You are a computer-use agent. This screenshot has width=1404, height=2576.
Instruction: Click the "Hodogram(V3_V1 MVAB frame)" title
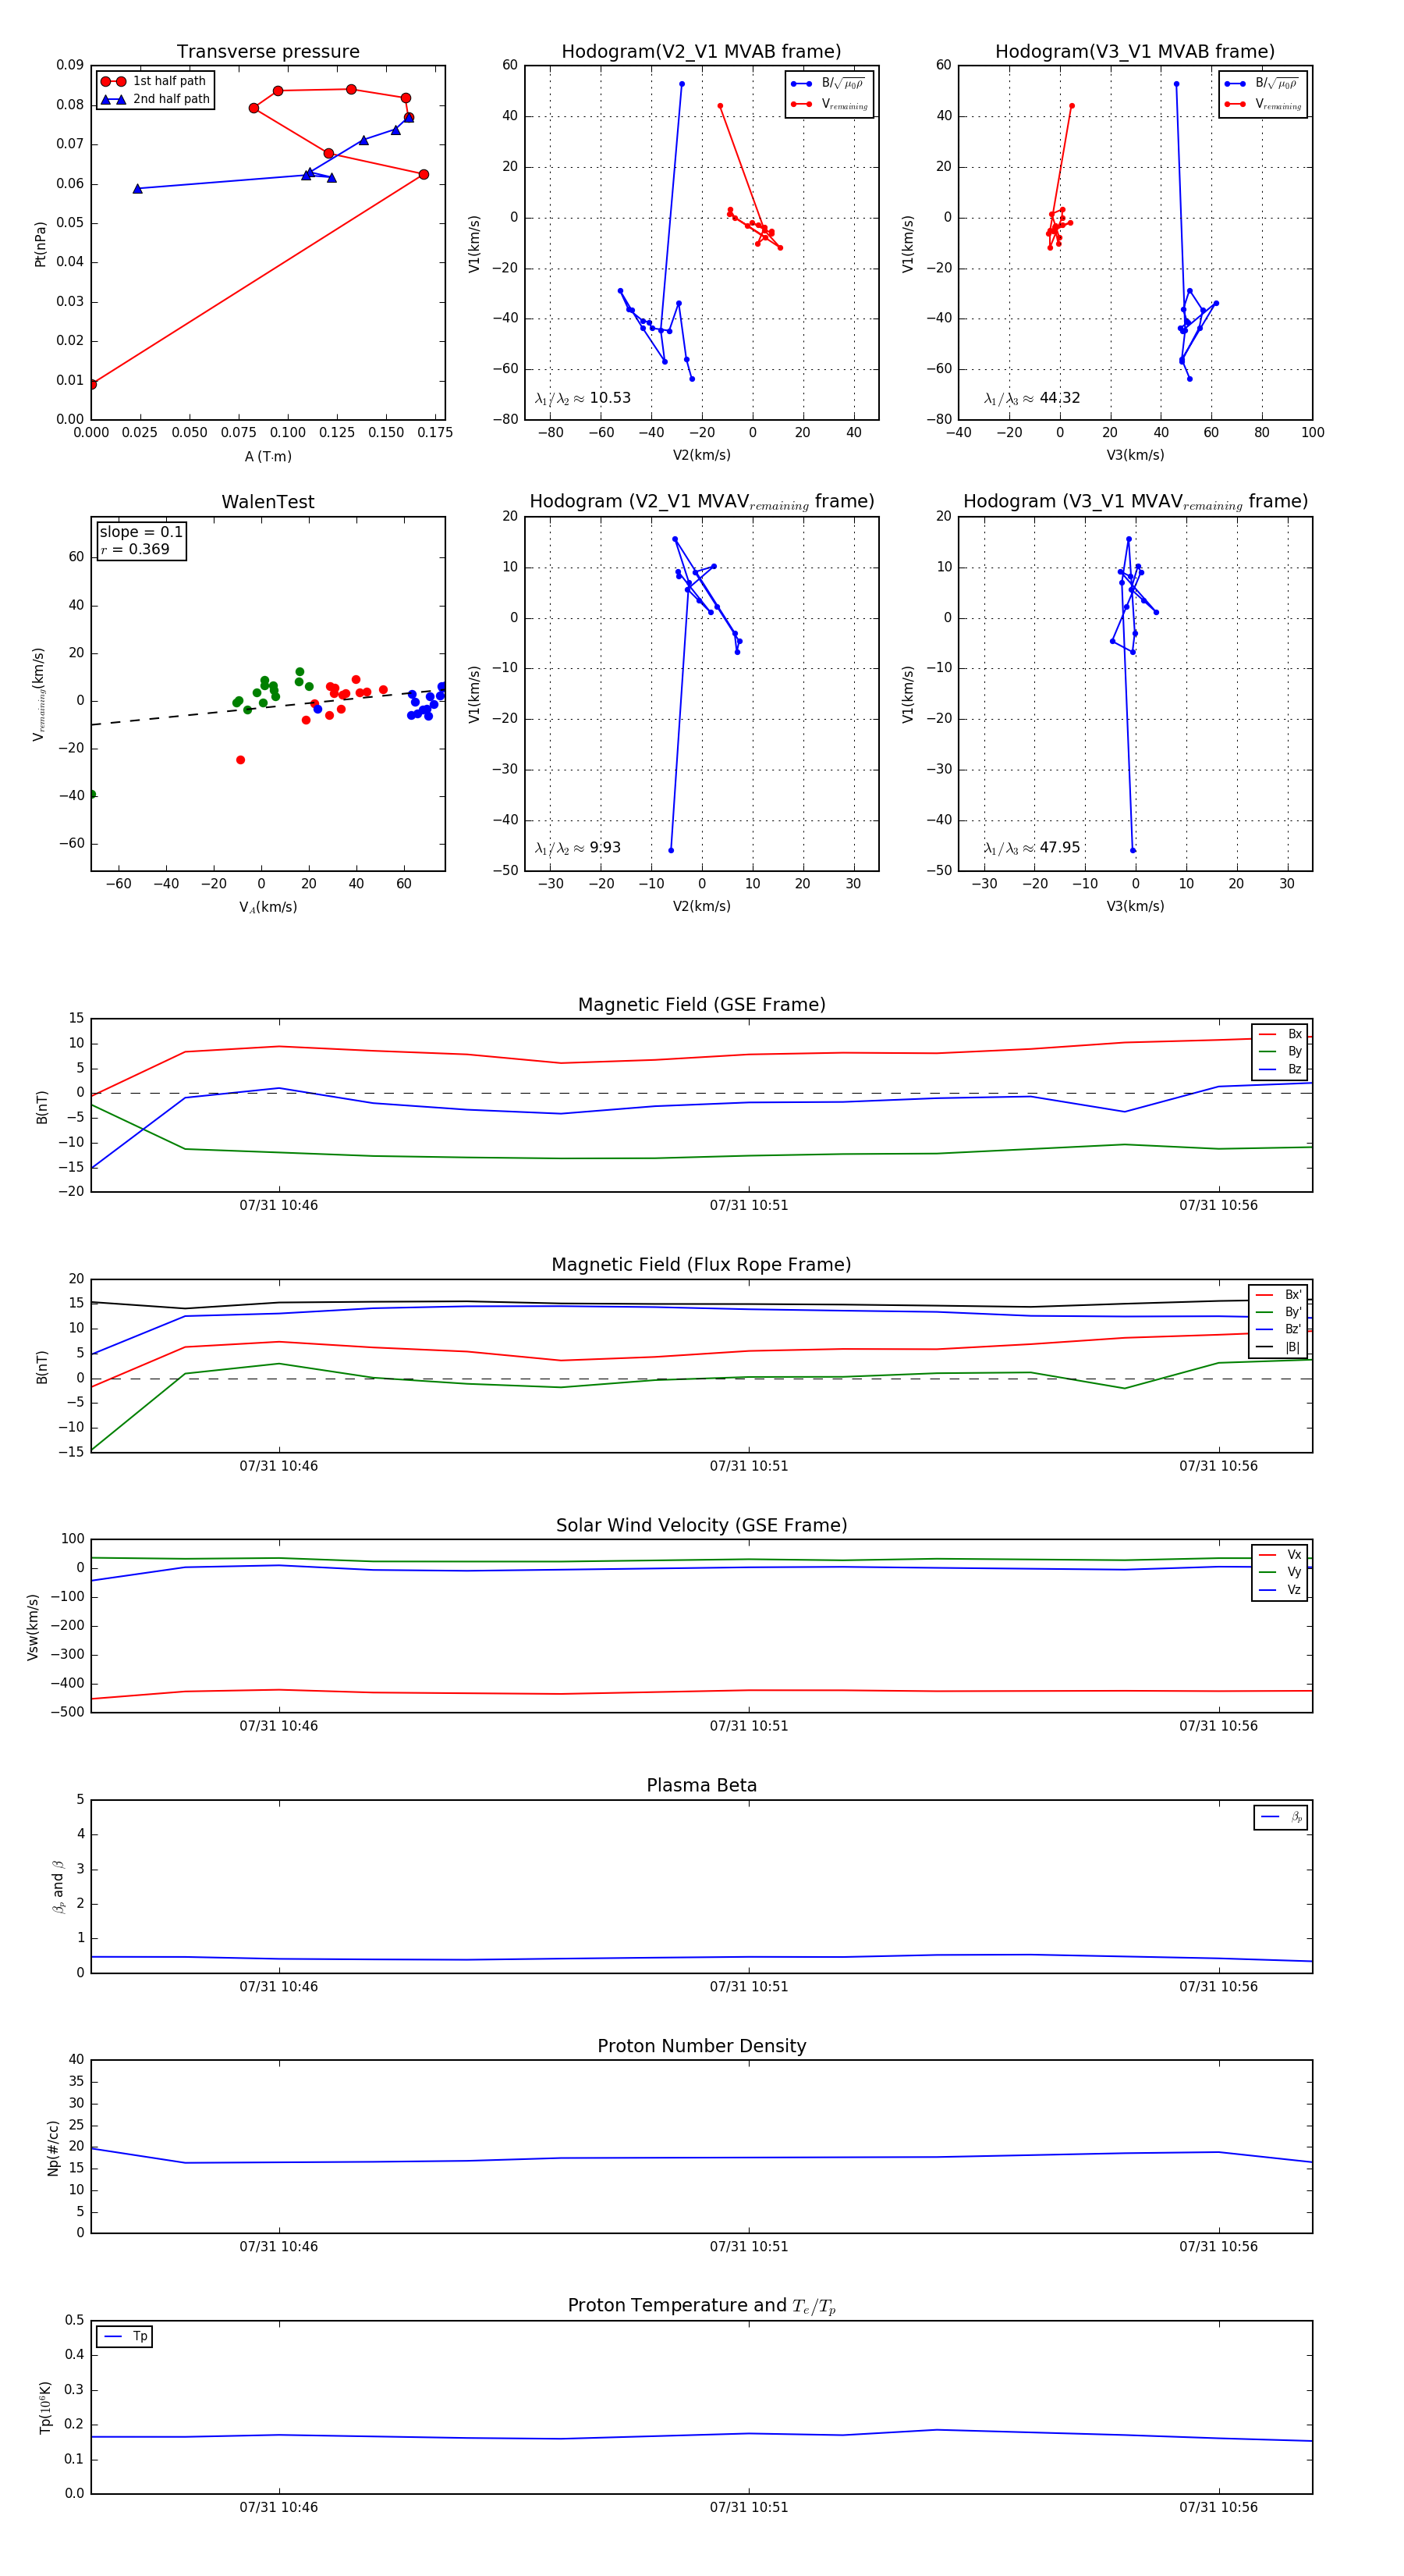1135,52
